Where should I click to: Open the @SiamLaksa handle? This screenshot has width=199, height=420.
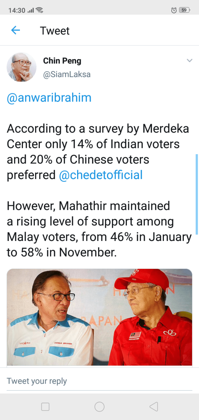67,75
